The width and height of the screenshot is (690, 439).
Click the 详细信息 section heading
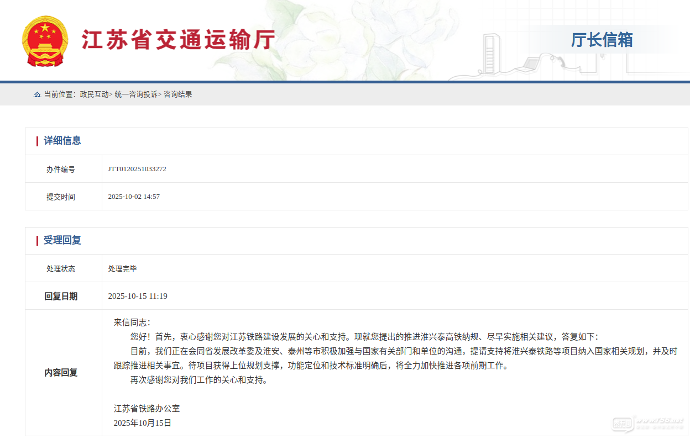[62, 141]
